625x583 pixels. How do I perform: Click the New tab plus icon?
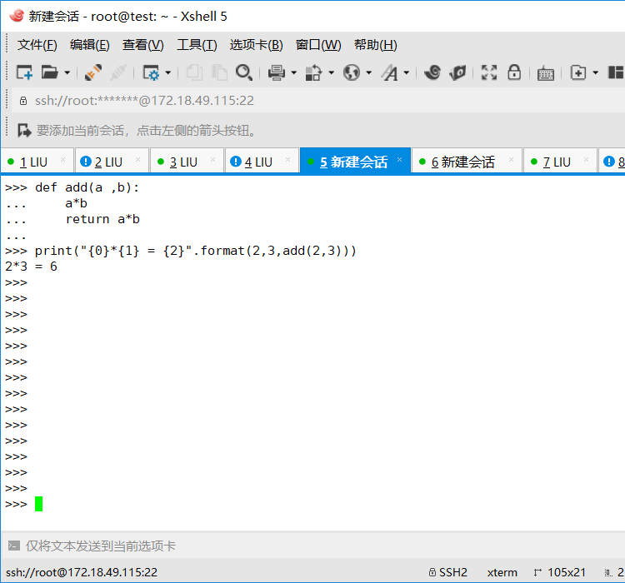pos(578,72)
